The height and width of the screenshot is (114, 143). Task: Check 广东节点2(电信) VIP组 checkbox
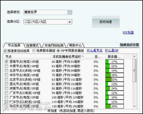pos(6,93)
